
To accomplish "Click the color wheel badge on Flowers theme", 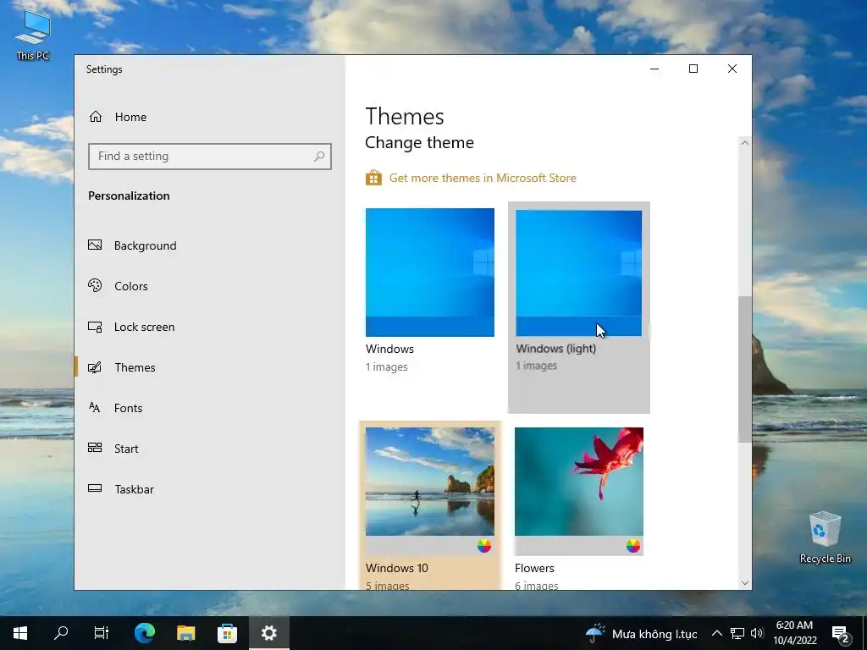I will (x=633, y=546).
